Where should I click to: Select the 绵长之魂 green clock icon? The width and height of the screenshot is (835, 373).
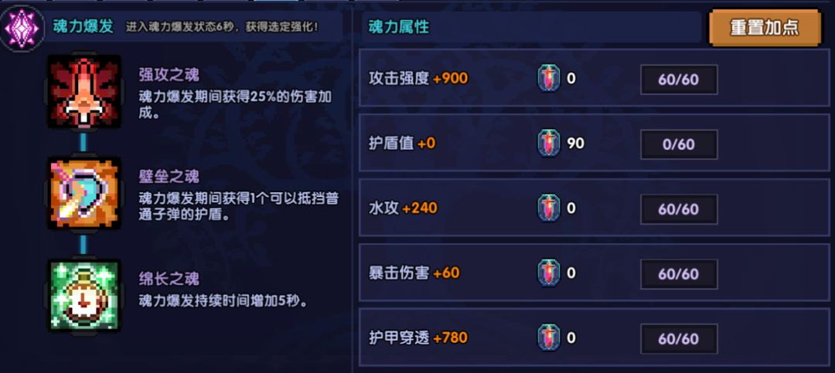[x=84, y=296]
